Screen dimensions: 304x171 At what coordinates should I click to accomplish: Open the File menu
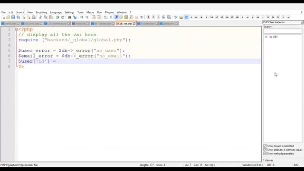[x=3, y=12]
